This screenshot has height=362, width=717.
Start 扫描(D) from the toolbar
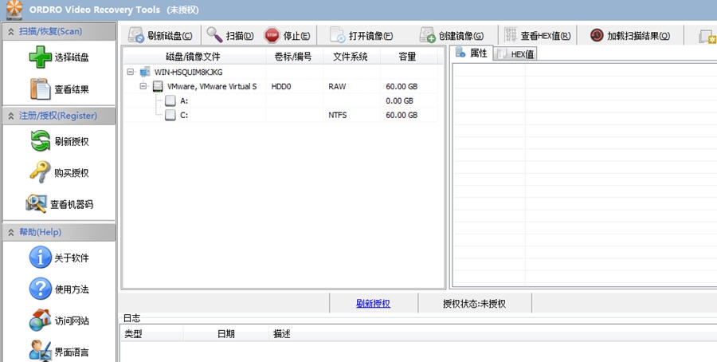[x=230, y=36]
